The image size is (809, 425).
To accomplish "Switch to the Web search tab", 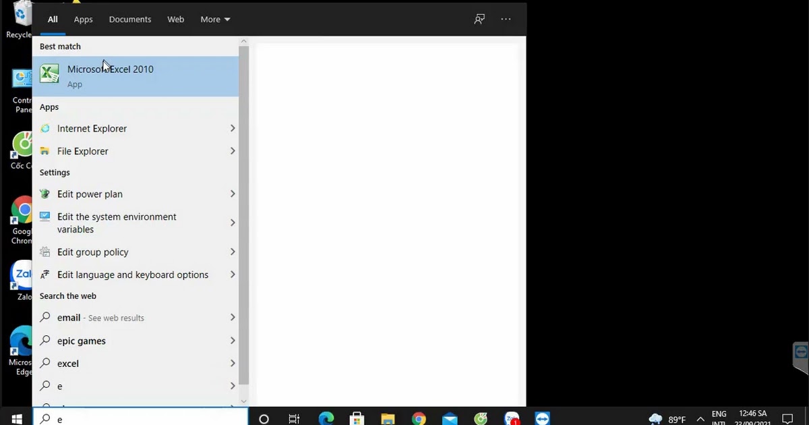I will 176,20.
